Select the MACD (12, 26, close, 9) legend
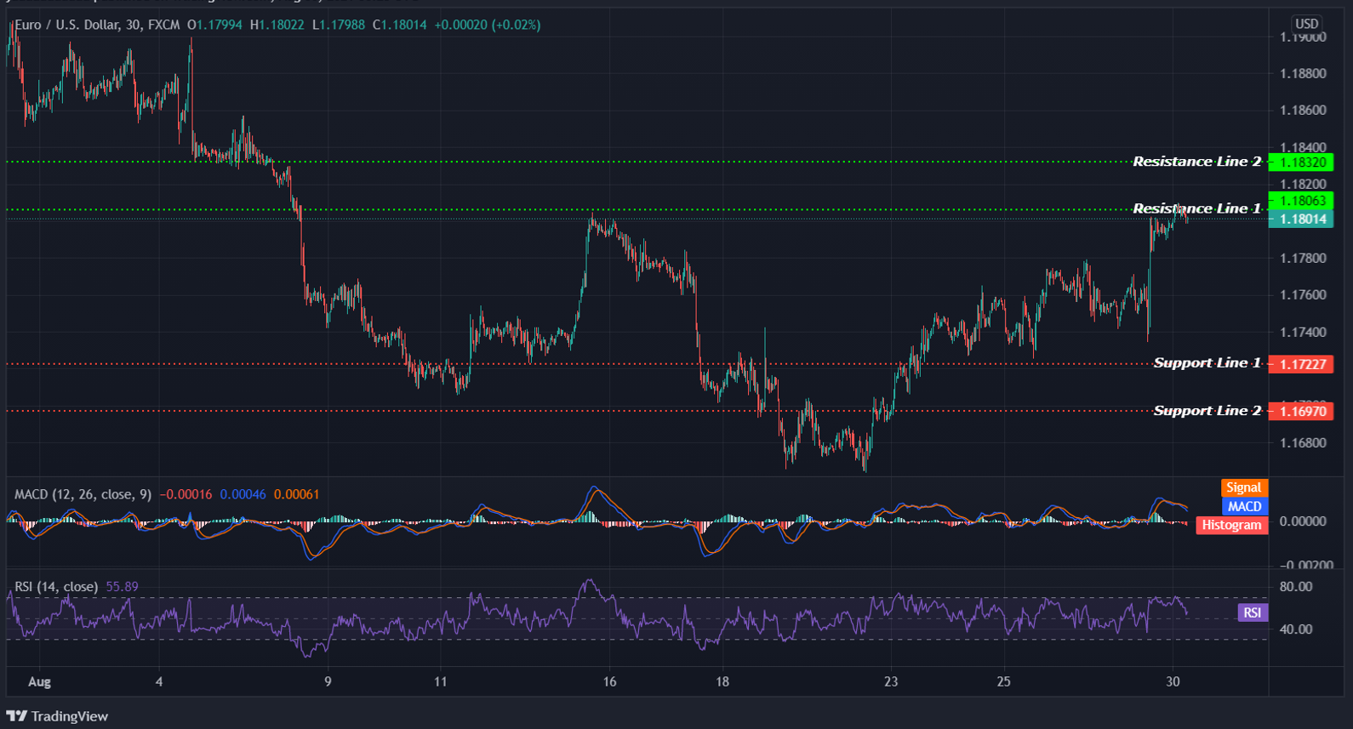 pyautogui.click(x=83, y=494)
